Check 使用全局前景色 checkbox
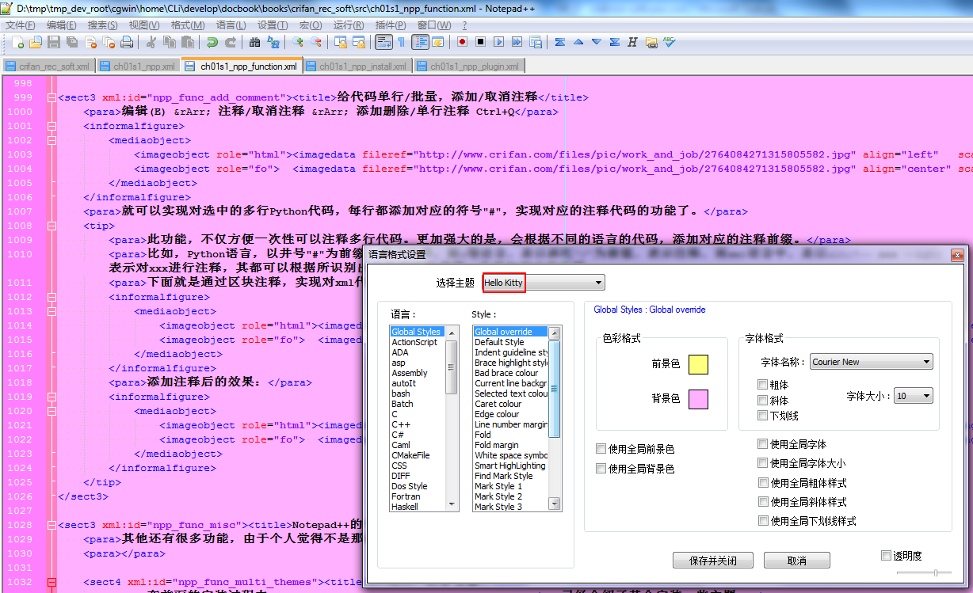Screen dimensions: 973x593 click(601, 449)
